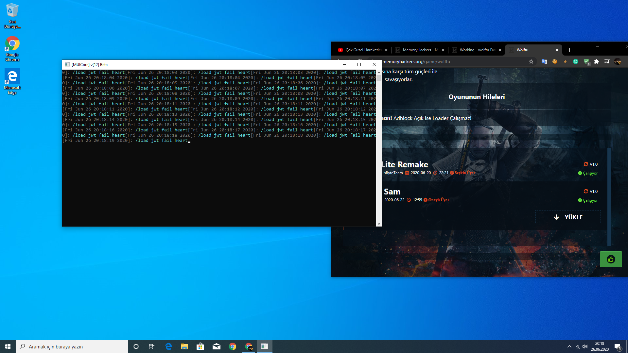Open Task View on taskbar
The height and width of the screenshot is (353, 628).
pos(152,346)
